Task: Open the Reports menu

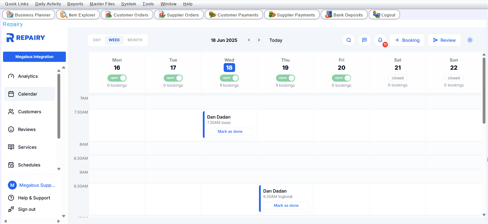Action: pyautogui.click(x=75, y=4)
